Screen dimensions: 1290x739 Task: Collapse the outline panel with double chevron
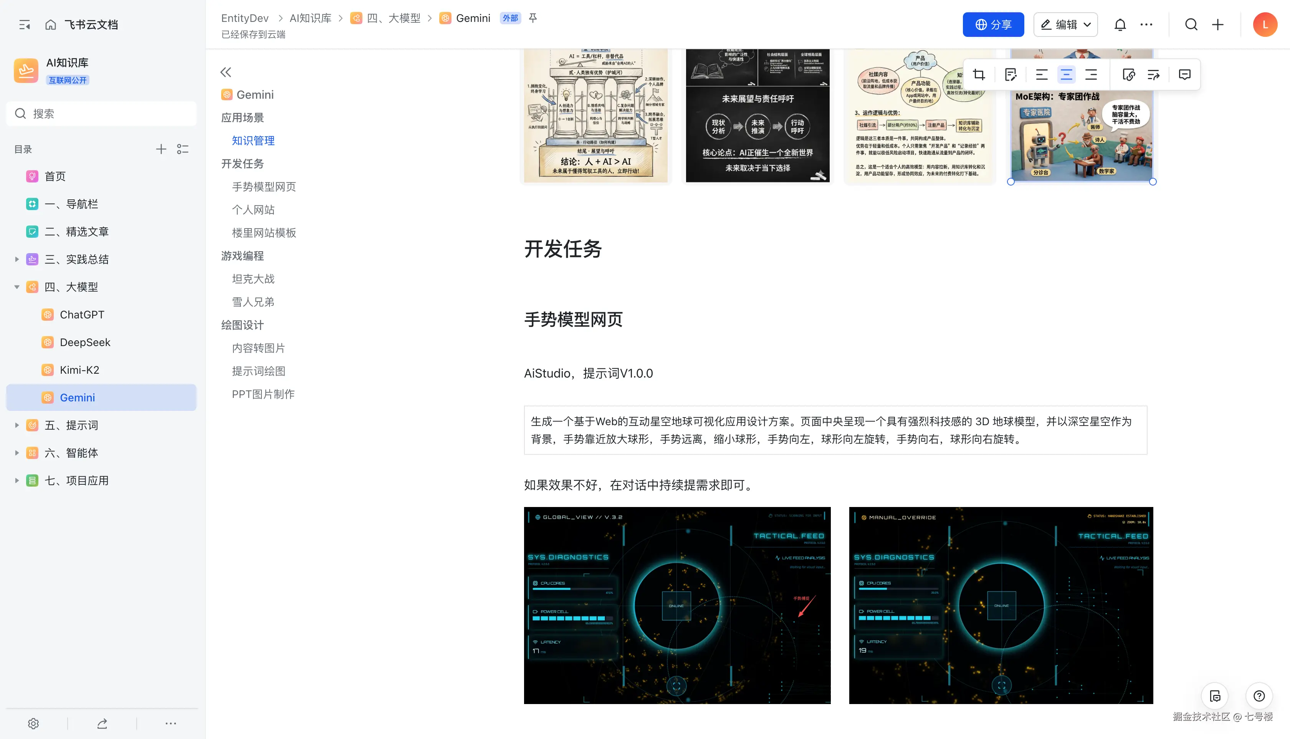(226, 72)
